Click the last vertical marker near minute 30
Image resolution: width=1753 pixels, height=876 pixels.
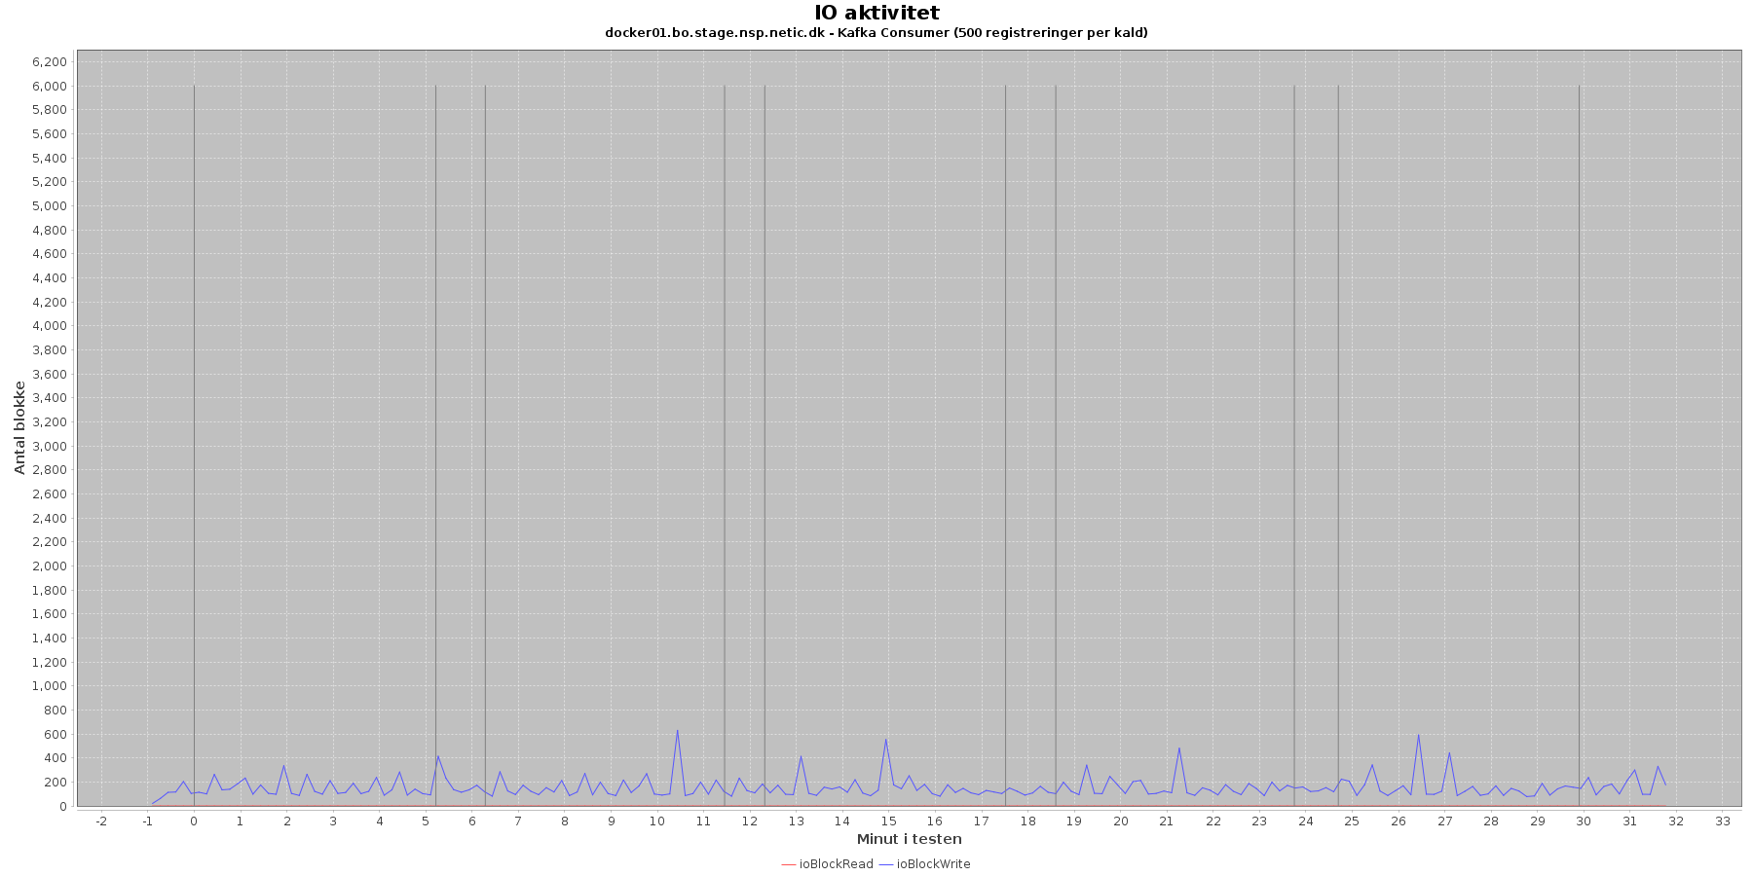(1579, 389)
